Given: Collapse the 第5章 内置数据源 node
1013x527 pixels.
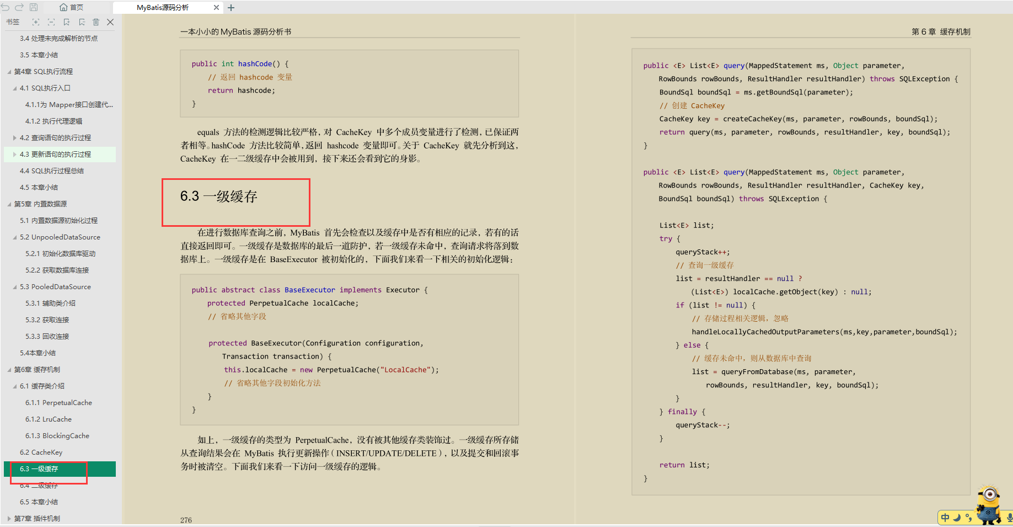Looking at the screenshot, I should click(9, 204).
